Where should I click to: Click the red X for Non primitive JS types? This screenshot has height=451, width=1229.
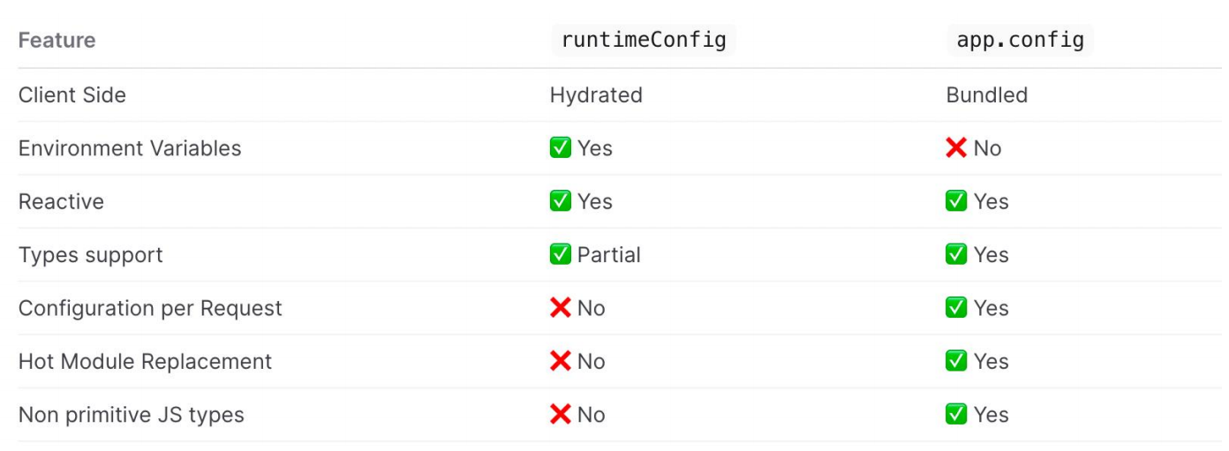(560, 415)
